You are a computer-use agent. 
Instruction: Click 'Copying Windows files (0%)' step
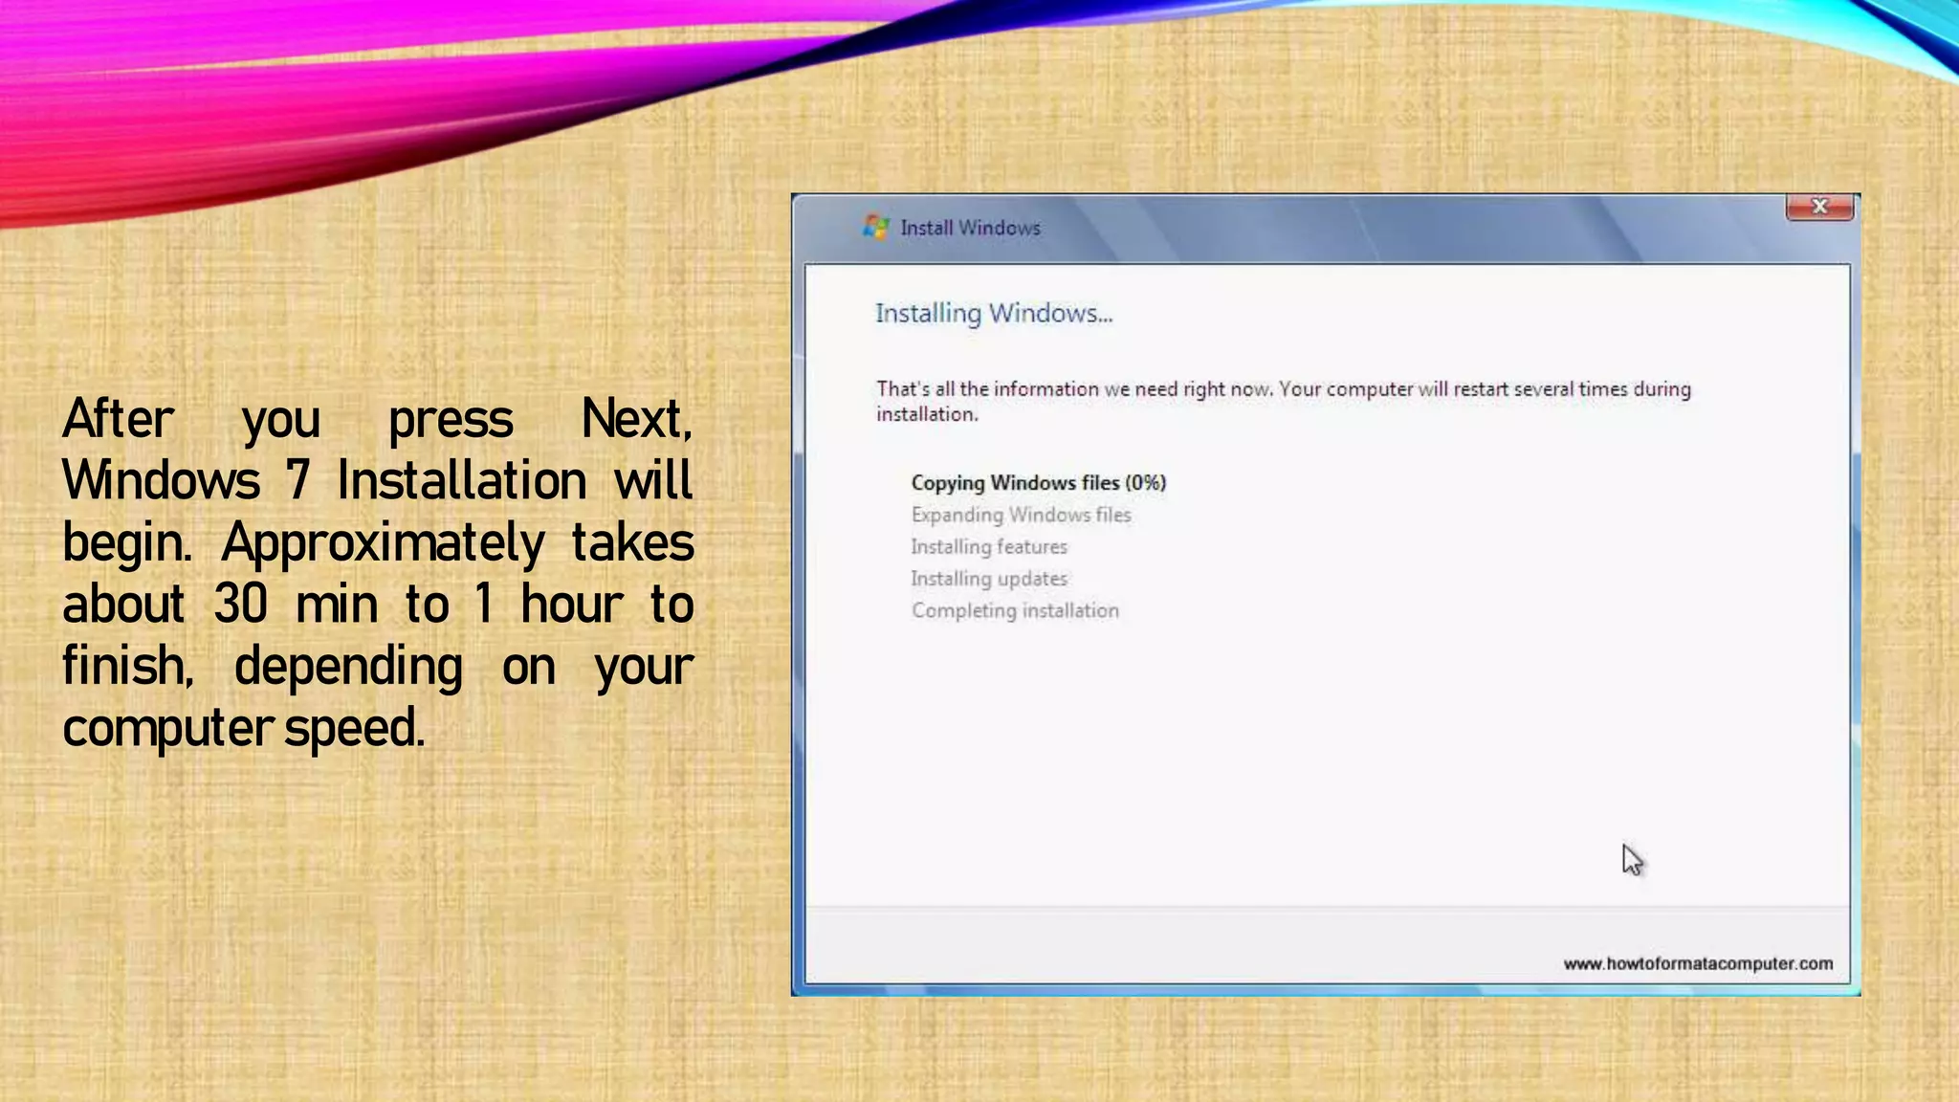click(x=1039, y=483)
